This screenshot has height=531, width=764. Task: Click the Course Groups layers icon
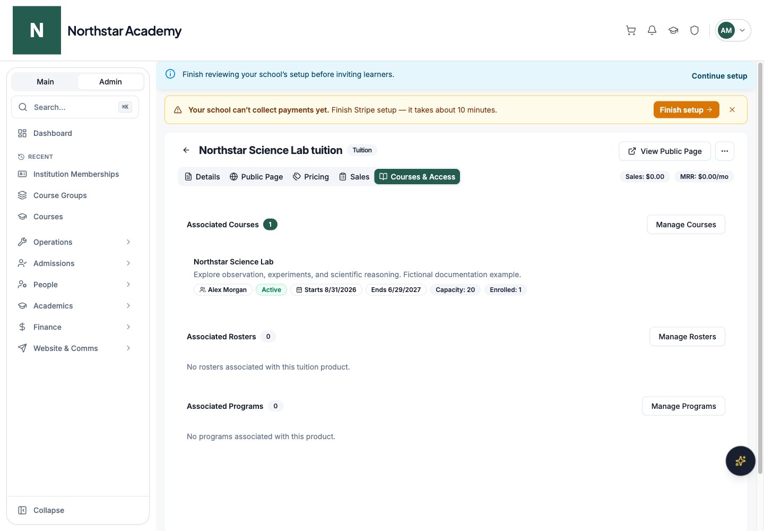point(22,195)
